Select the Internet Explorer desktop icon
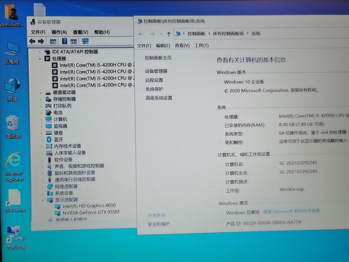349x262 pixels. [14, 167]
